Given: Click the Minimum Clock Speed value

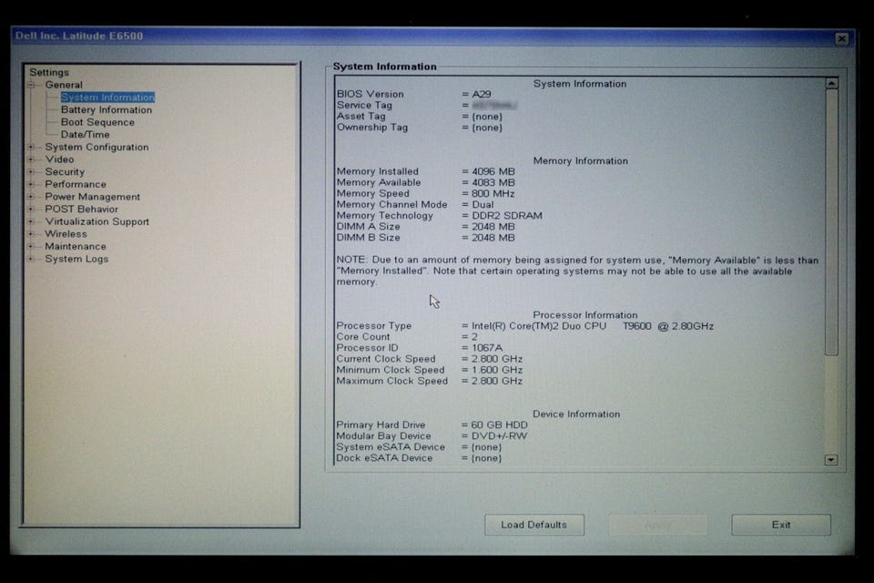Looking at the screenshot, I should point(497,370).
